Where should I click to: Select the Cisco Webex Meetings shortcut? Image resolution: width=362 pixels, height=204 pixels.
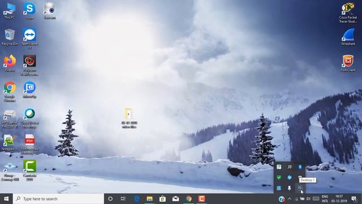coord(29,118)
